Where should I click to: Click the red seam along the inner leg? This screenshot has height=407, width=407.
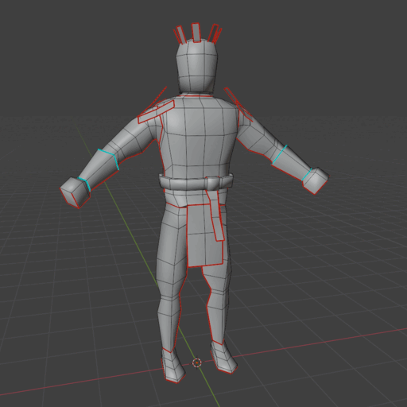pyautogui.click(x=208, y=304)
